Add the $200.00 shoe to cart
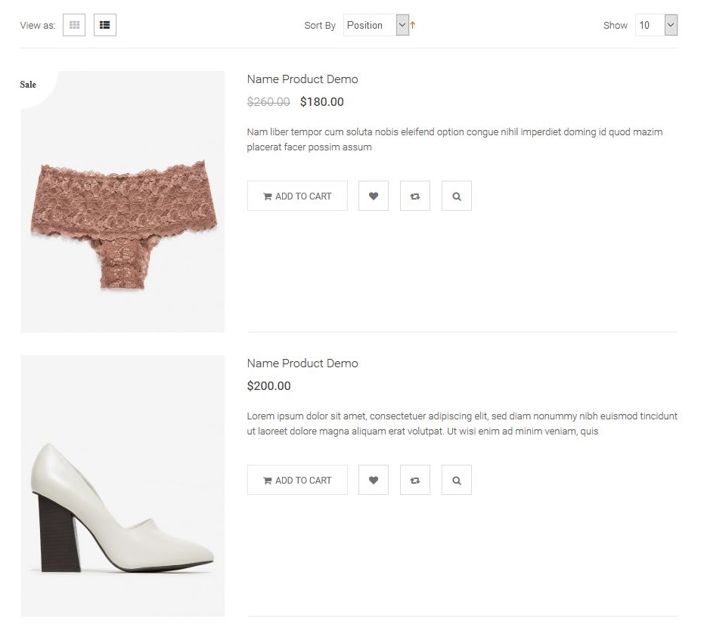This screenshot has width=704, height=634. [x=297, y=480]
